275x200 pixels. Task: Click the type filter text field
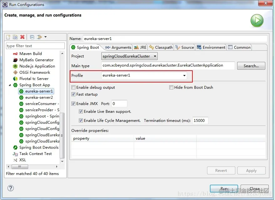point(35,46)
